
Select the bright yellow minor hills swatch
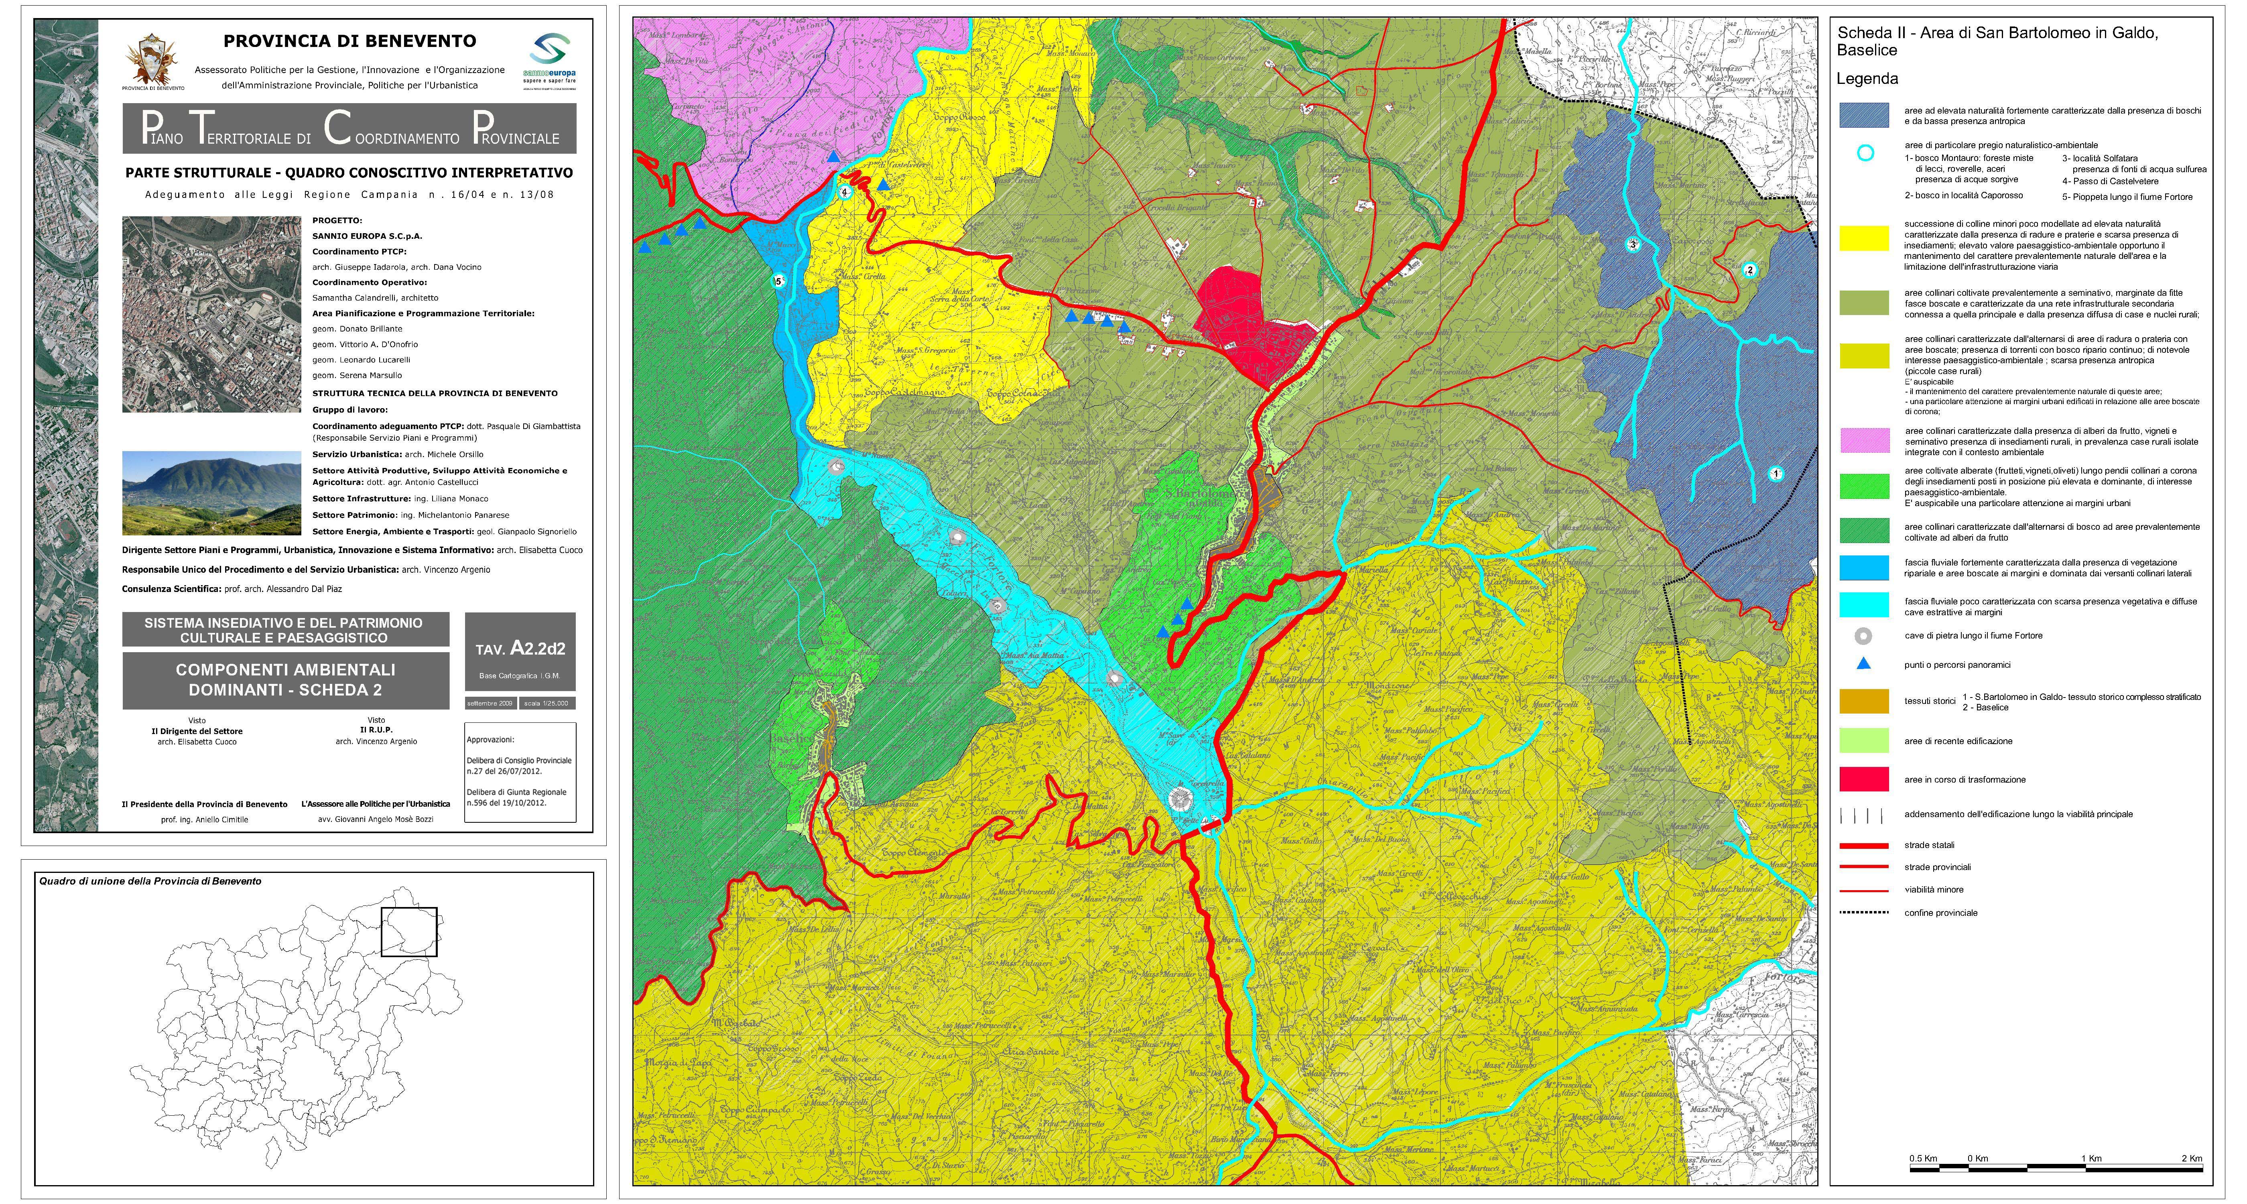tap(1864, 238)
